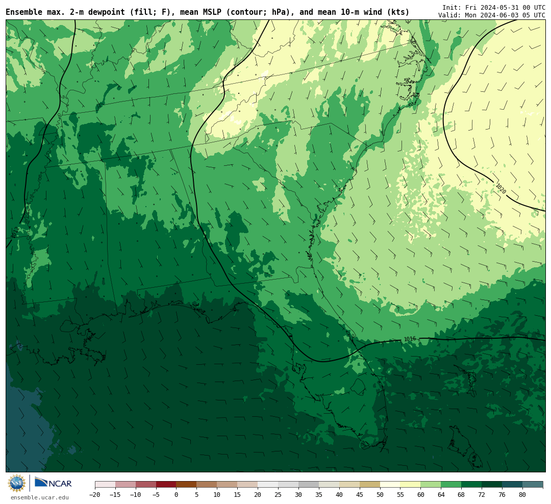Click the 55 colorbar tick label
This screenshot has height=504, width=551.
click(x=400, y=495)
